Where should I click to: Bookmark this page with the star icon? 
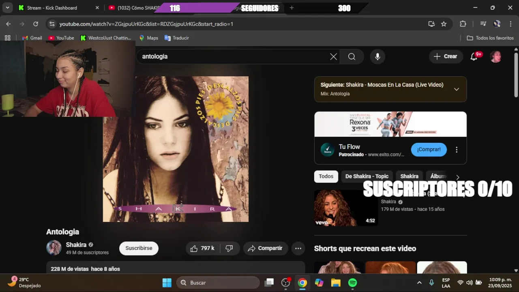pyautogui.click(x=444, y=24)
